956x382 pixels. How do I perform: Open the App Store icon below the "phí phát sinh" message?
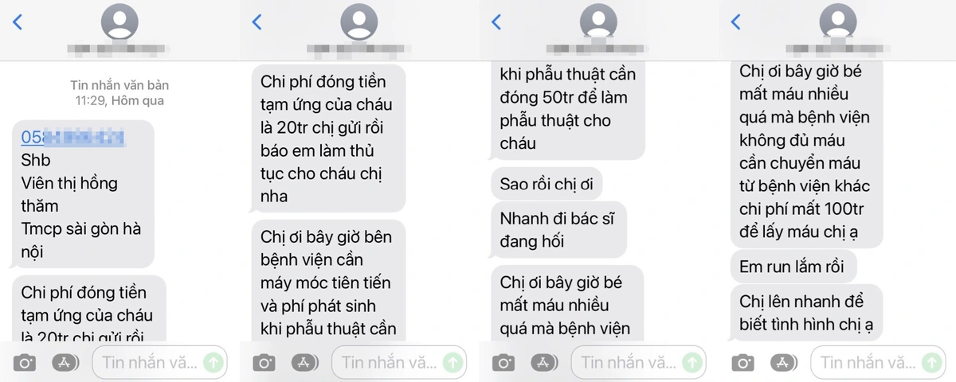pos(304,363)
